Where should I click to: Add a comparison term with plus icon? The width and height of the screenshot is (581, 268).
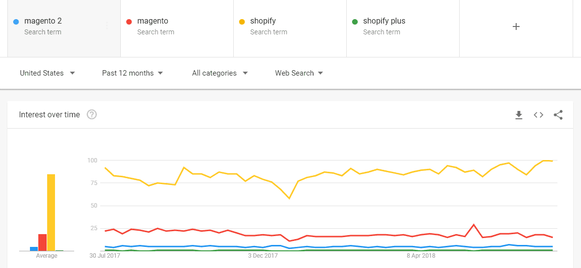pos(516,27)
